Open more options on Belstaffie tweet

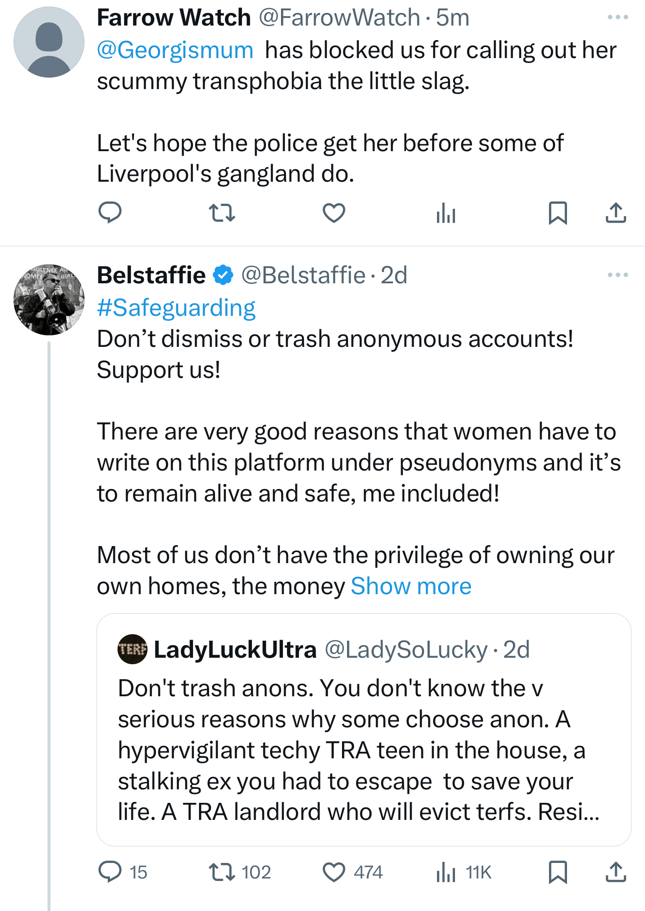[617, 275]
